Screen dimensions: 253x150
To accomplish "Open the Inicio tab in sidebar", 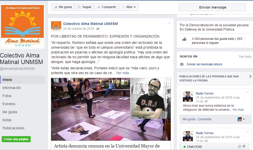I will pos(22,80).
